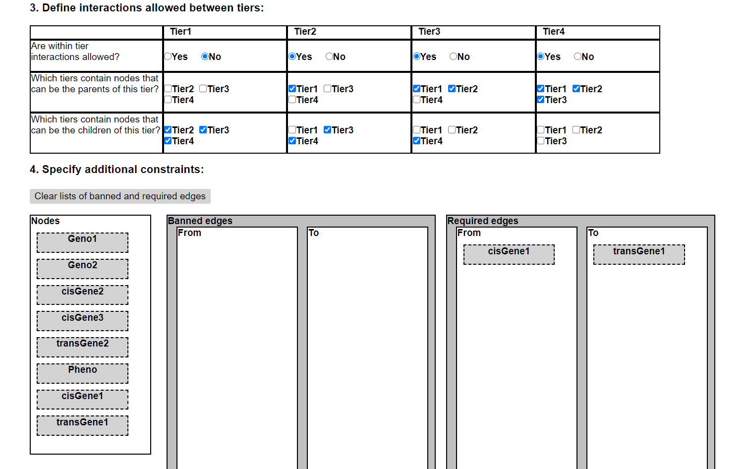This screenshot has height=469, width=748.
Task: Choose No for Tier4 within-tier interactions
Action: (x=577, y=57)
